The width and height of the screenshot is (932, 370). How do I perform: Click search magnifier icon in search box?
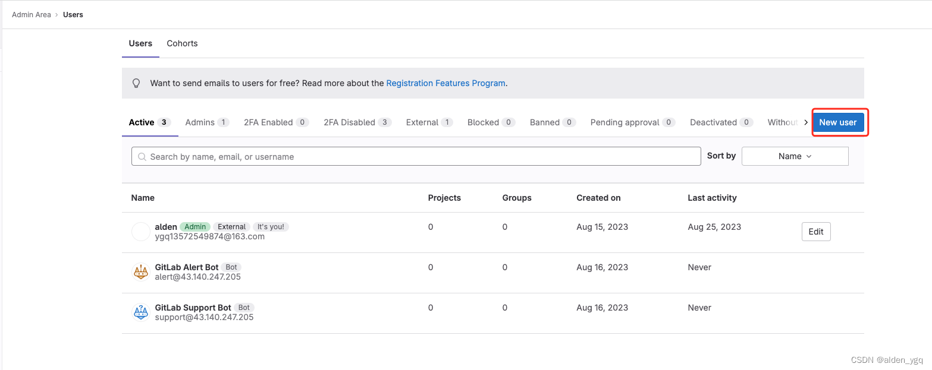pos(142,157)
